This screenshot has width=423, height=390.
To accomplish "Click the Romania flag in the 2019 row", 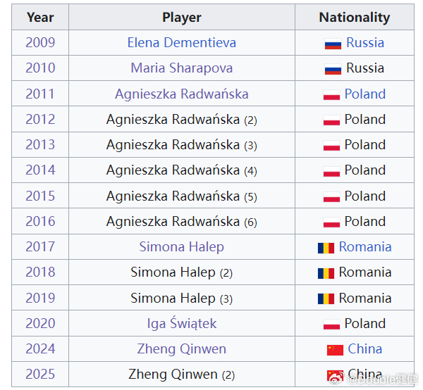I will point(326,298).
